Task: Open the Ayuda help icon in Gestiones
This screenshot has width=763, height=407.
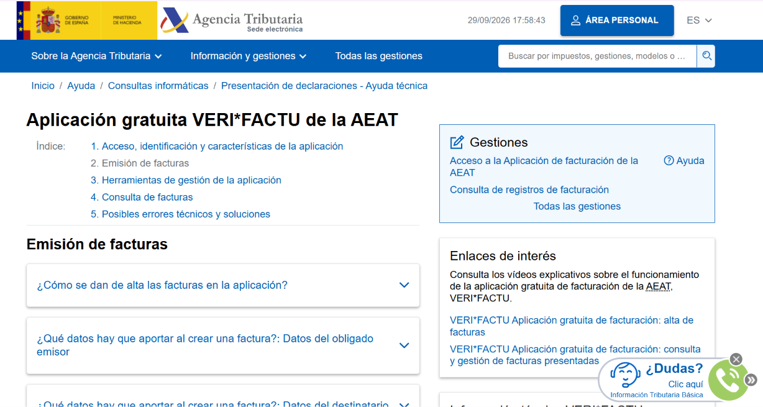Action: 684,160
